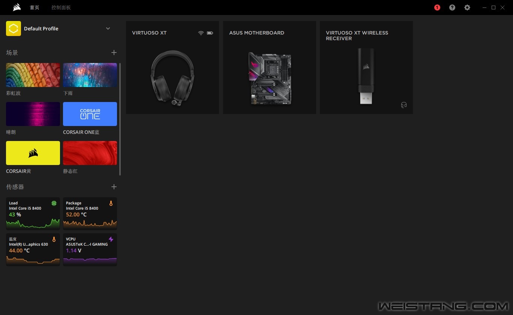Click battery icon on Virtuoso XT card
513x315 pixels.
click(210, 33)
